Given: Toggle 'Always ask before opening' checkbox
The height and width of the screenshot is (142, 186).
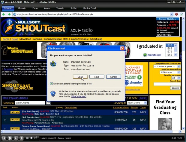Looking at the screenshot, I should [51, 84].
